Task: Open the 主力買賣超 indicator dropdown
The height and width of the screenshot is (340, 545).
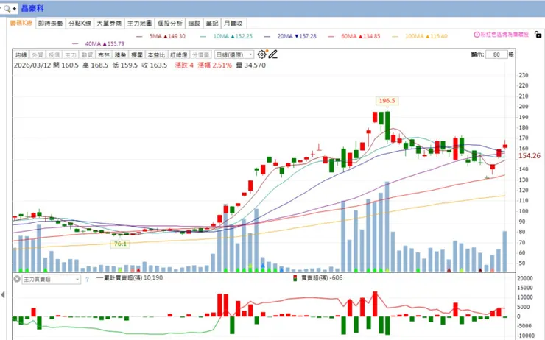Action: tap(51, 279)
